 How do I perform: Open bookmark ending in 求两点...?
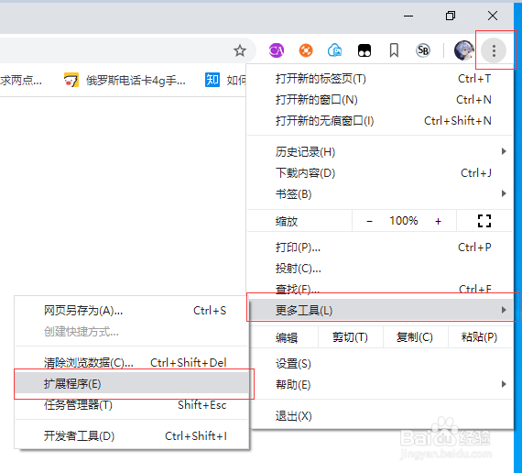(21, 80)
